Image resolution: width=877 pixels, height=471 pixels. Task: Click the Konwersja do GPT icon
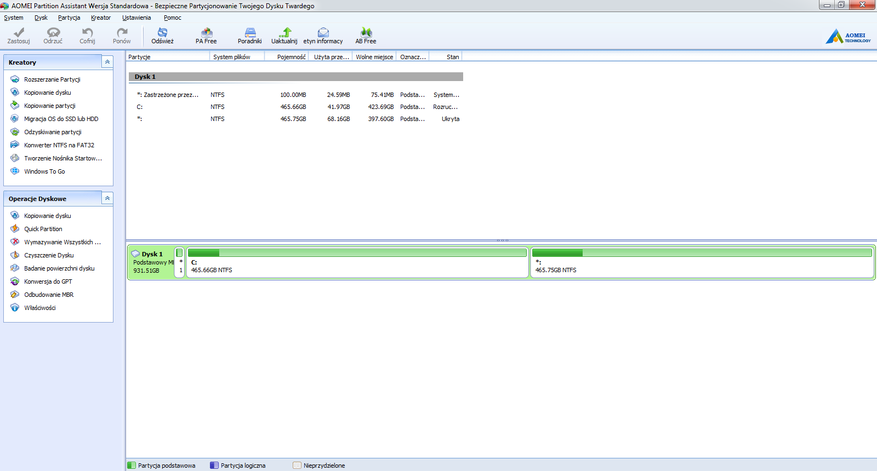[x=15, y=282]
